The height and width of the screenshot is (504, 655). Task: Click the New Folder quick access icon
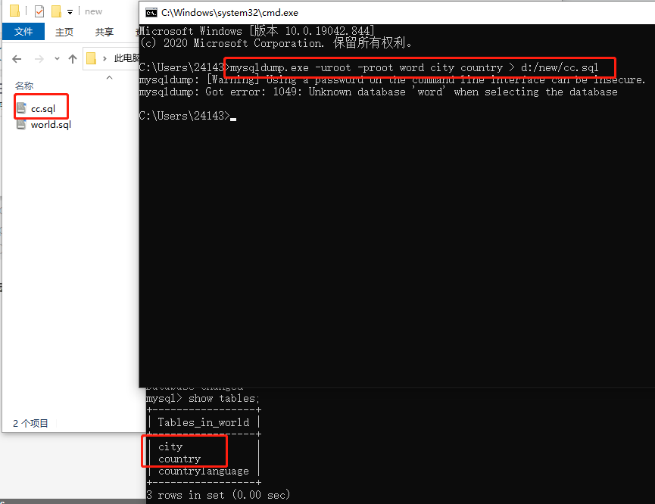(x=56, y=11)
